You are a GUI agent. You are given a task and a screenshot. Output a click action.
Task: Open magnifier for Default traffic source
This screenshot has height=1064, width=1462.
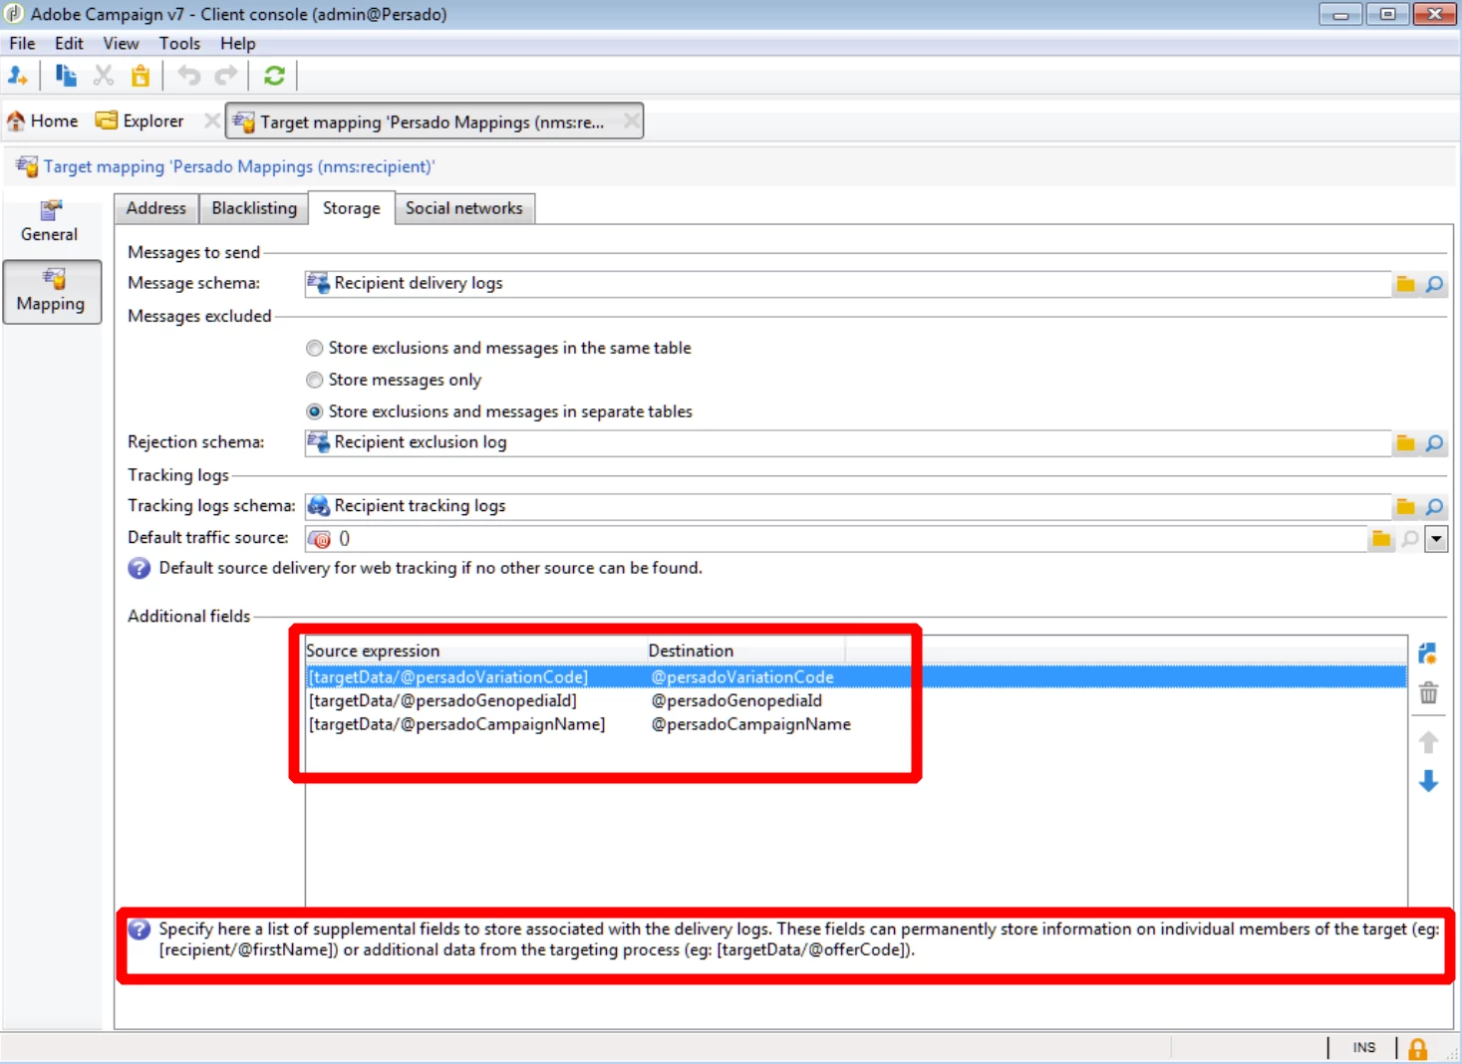point(1410,539)
